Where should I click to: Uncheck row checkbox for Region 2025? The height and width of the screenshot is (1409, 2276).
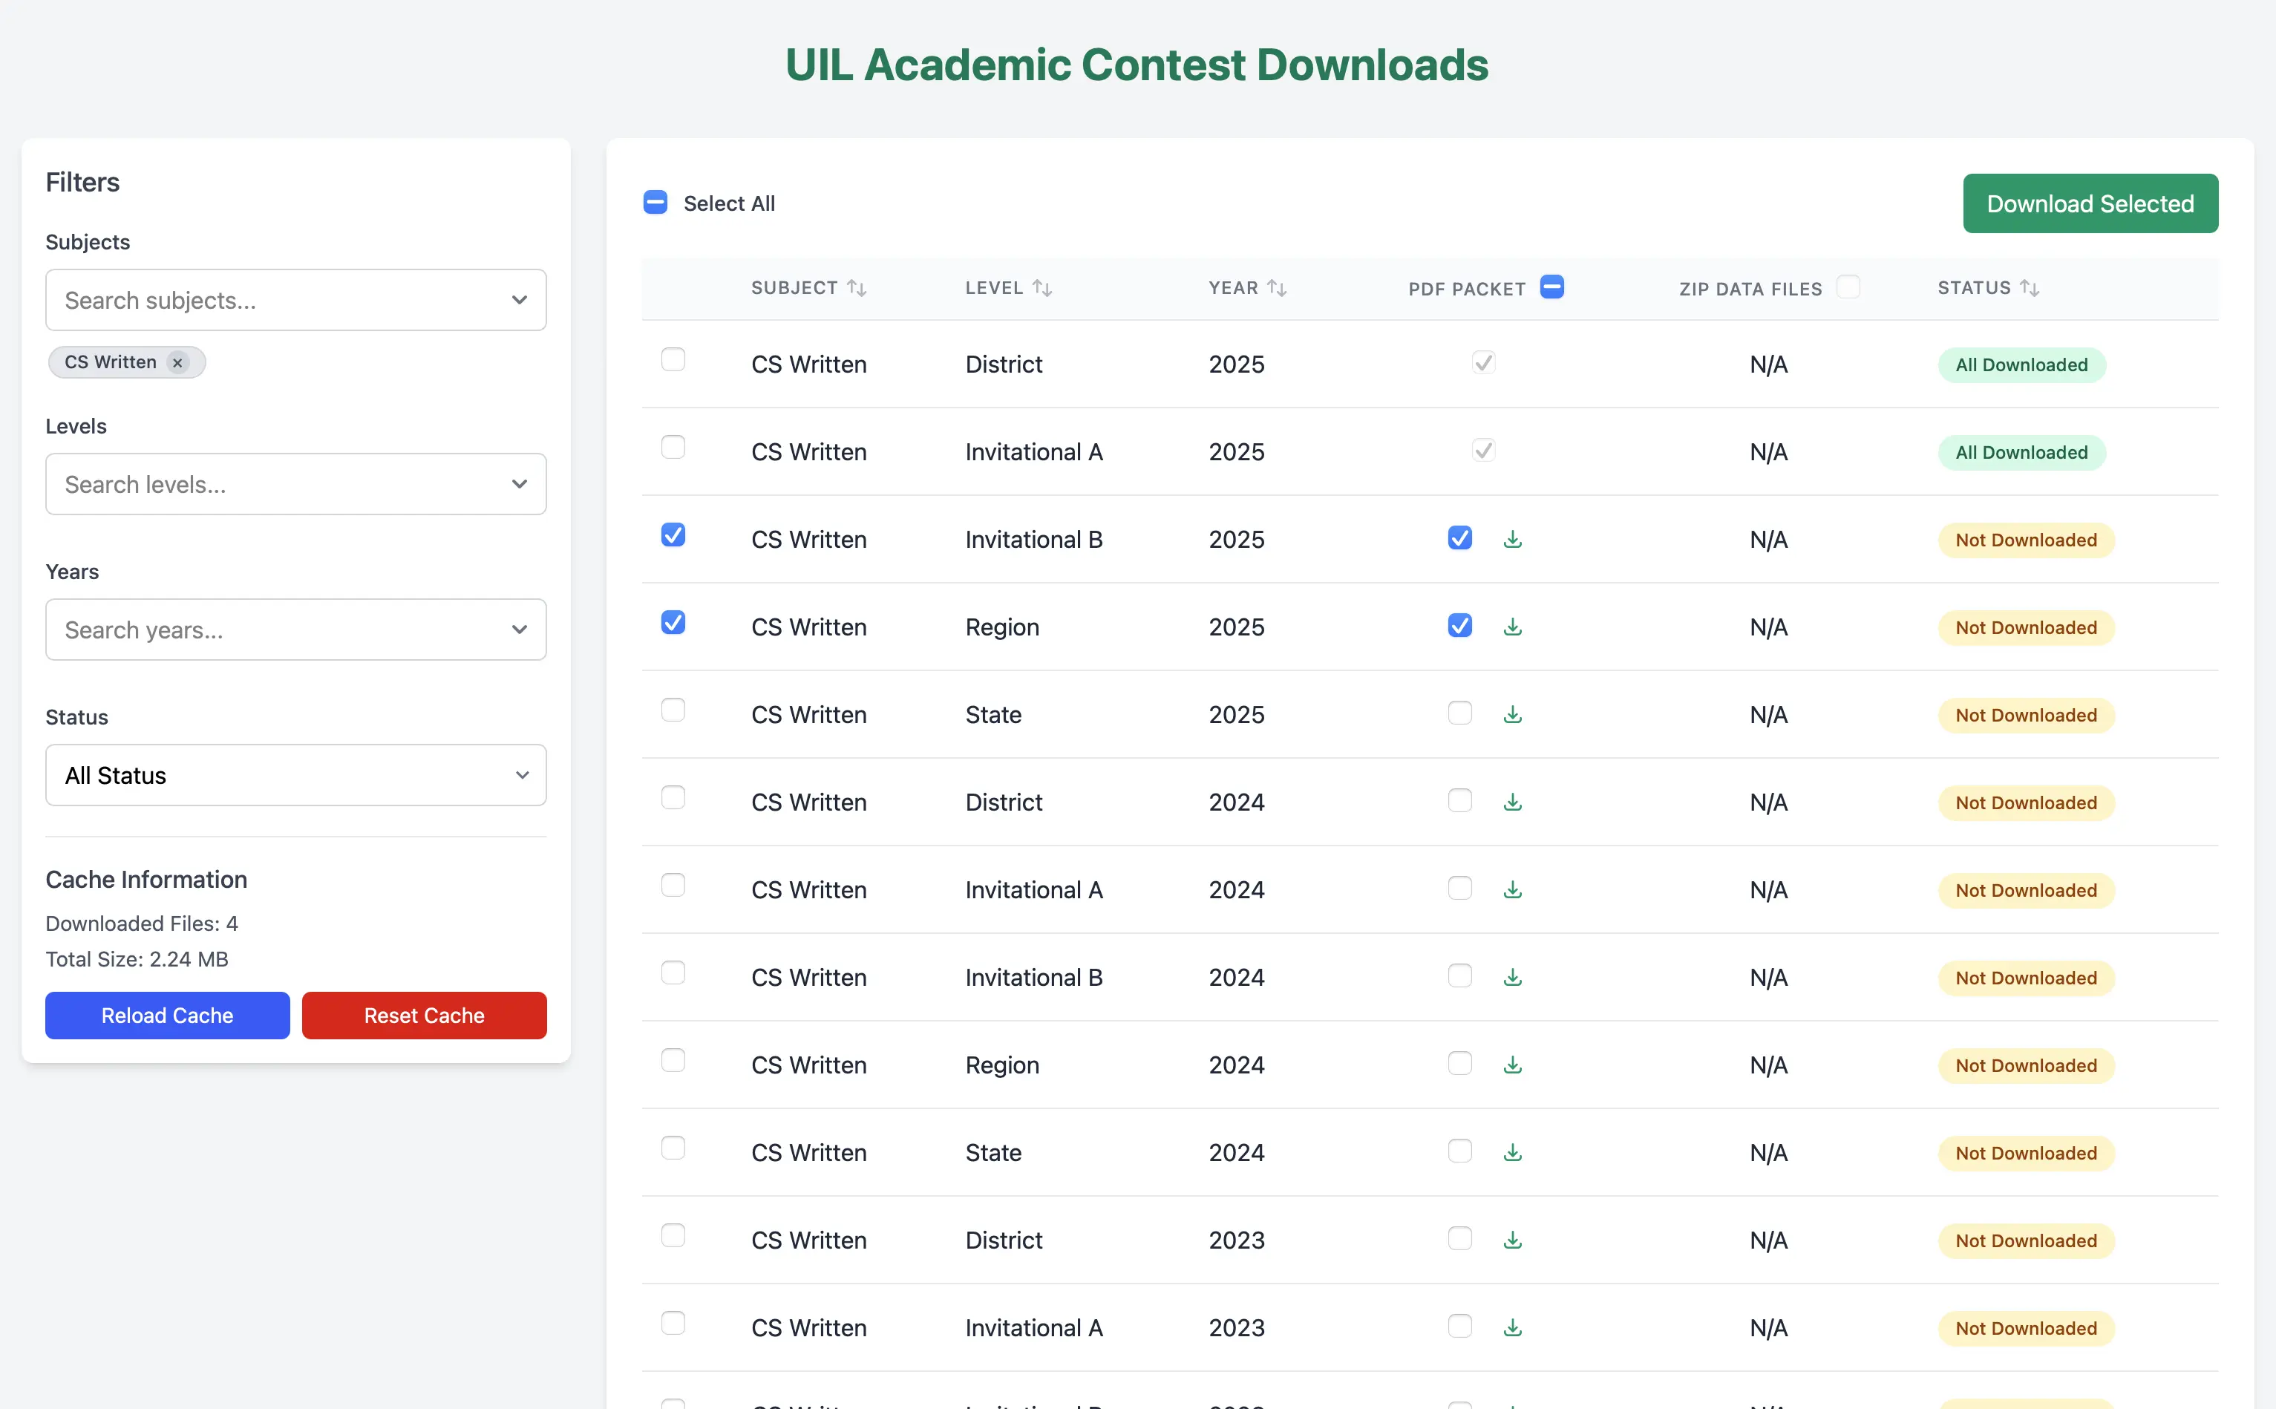673,621
